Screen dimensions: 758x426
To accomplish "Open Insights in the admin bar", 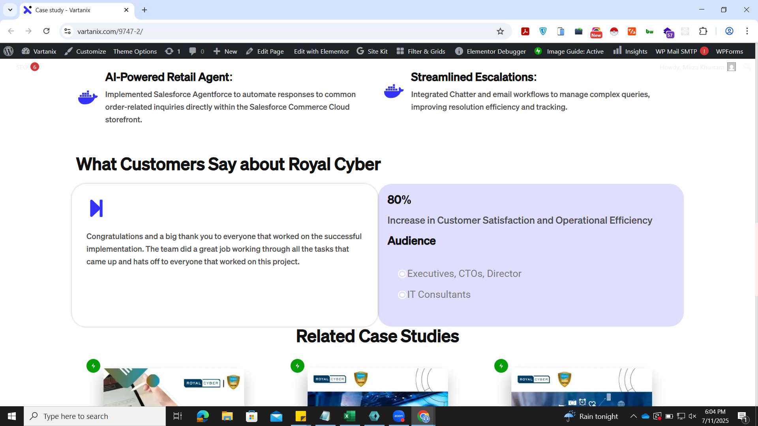I will tap(630, 51).
